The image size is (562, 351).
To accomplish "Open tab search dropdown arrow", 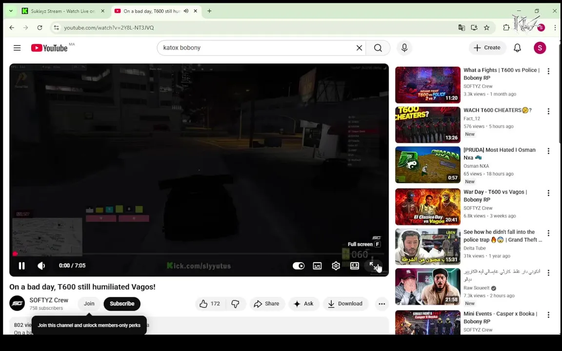I will point(11,11).
